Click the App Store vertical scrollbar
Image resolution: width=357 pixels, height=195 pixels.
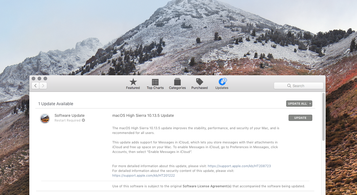(x=324, y=117)
